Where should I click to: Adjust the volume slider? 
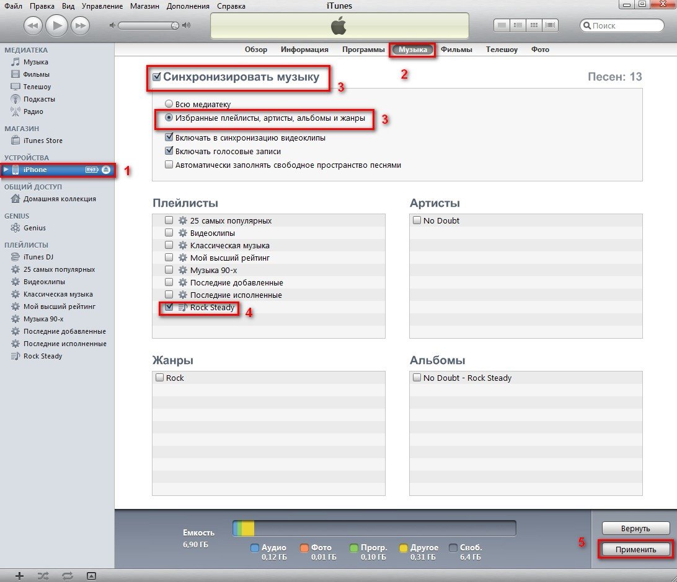click(149, 26)
